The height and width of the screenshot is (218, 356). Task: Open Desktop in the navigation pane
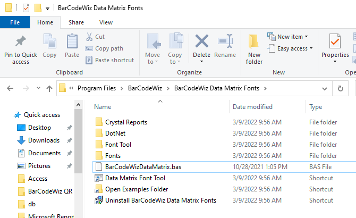coord(39,128)
